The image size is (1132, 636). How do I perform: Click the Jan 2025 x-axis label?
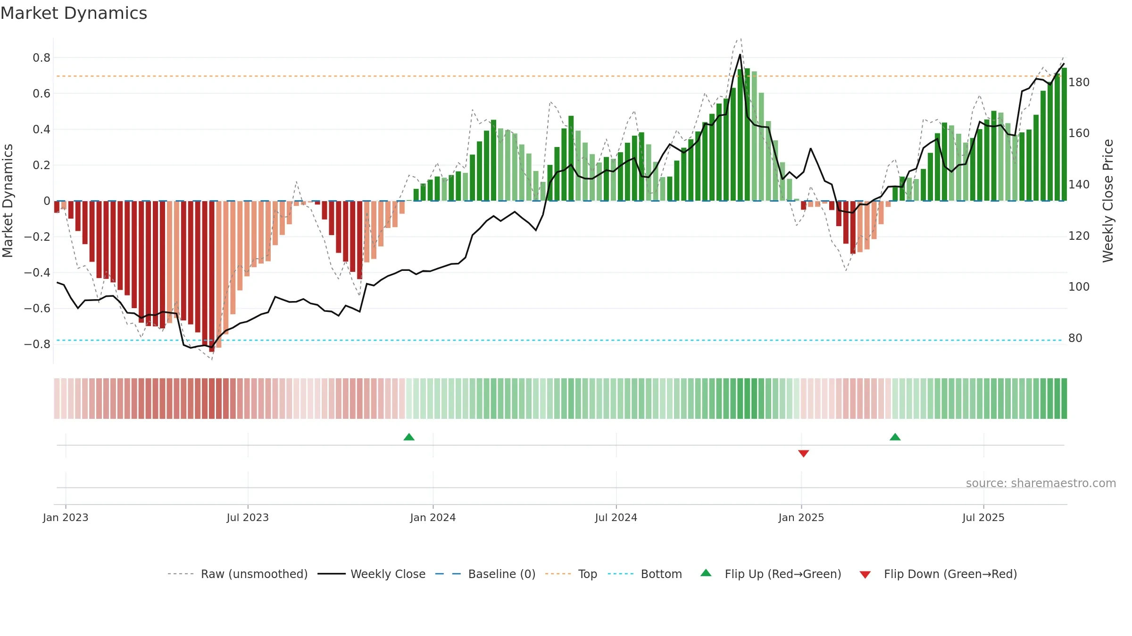tap(801, 517)
